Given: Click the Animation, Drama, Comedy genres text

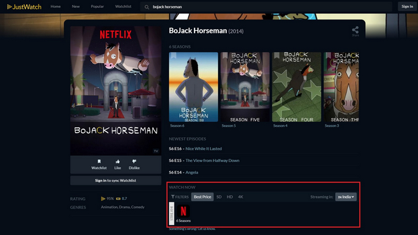Looking at the screenshot, I should [x=123, y=207].
